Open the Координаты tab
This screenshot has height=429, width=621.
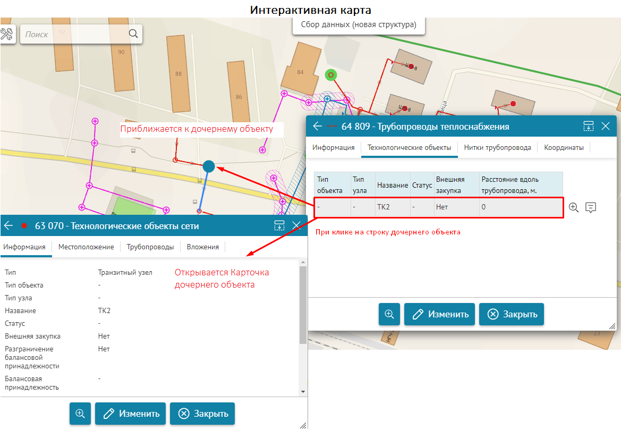click(x=564, y=147)
